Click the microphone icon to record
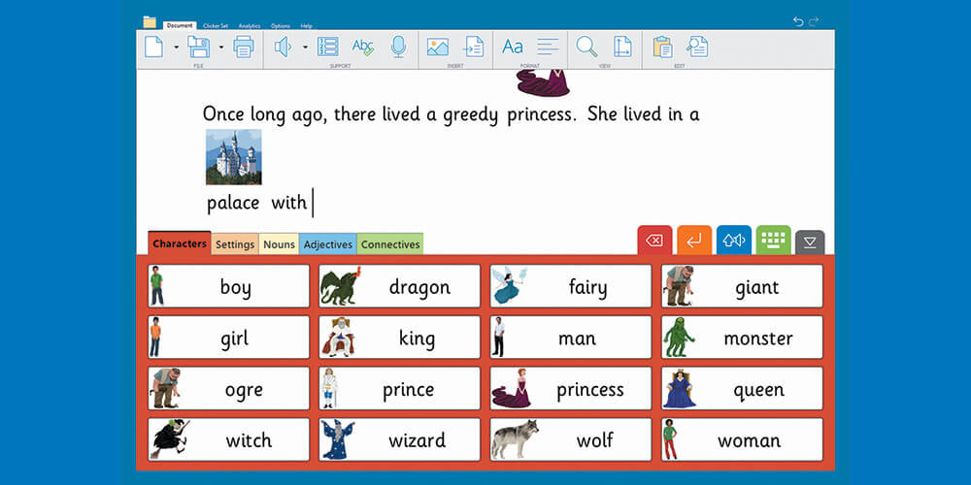The height and width of the screenshot is (485, 971). [x=398, y=47]
